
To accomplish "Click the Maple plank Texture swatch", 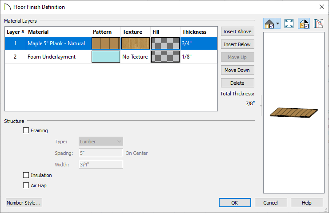I will click(136, 43).
